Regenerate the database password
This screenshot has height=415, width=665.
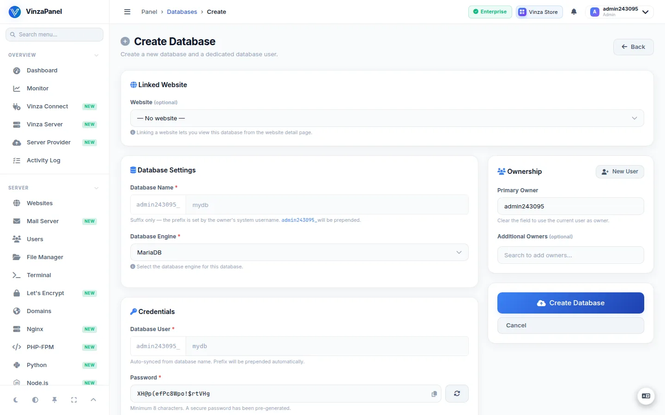click(457, 394)
